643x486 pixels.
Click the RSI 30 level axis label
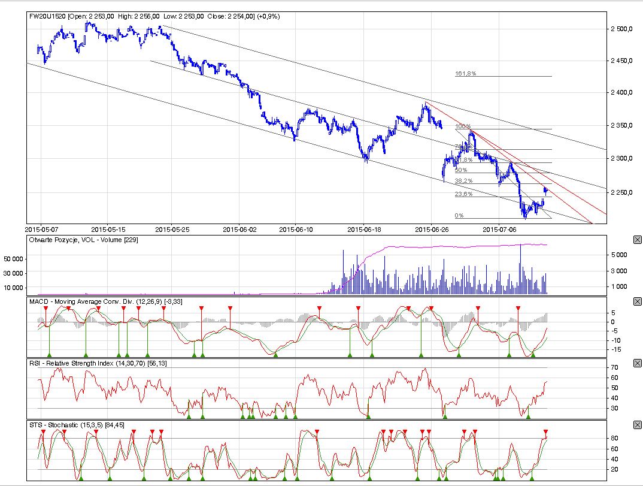click(614, 409)
